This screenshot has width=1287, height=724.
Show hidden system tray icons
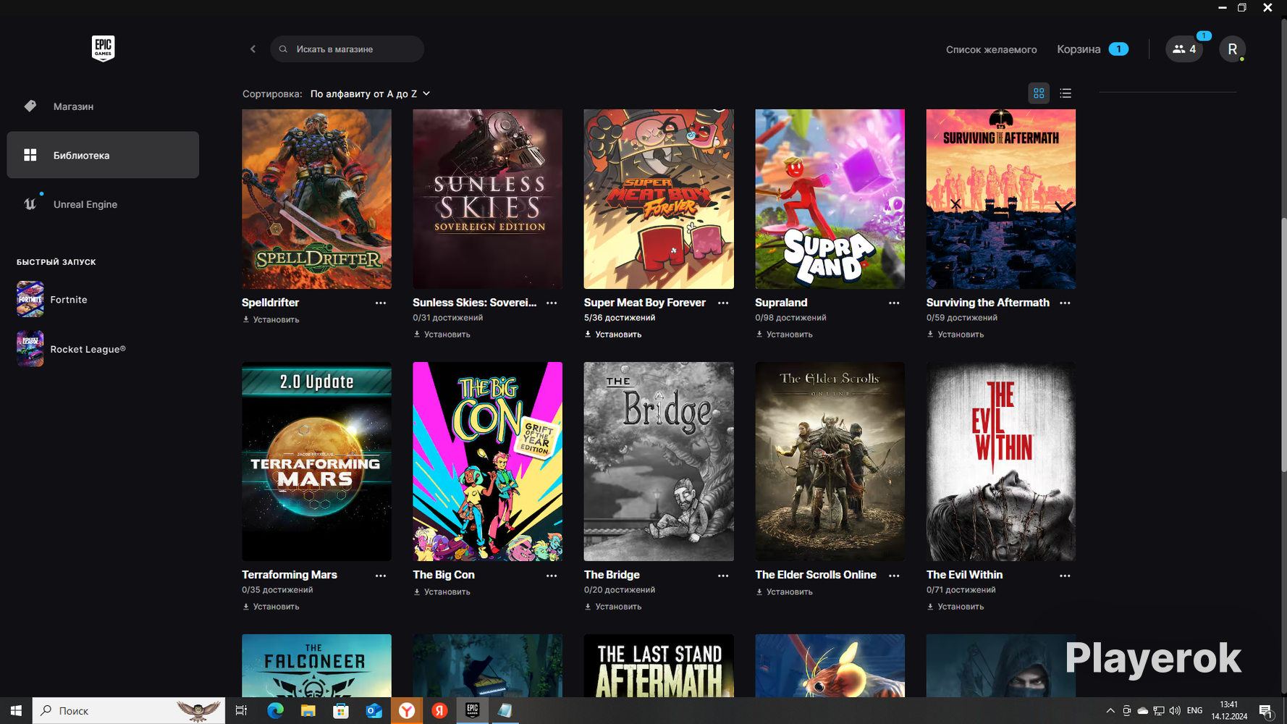[x=1110, y=711]
